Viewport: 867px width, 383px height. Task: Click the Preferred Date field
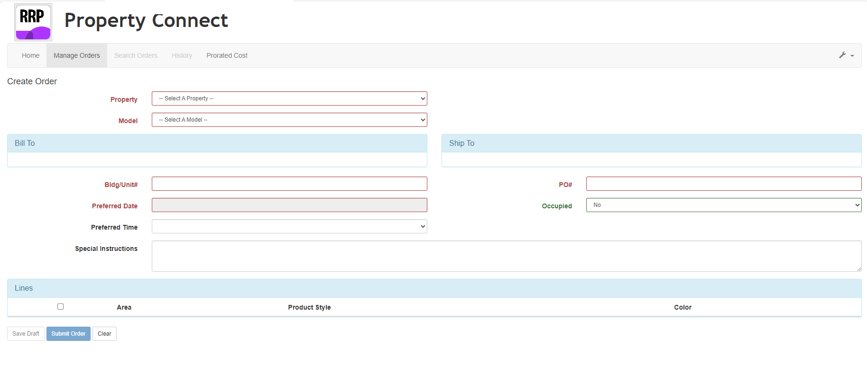coord(289,205)
